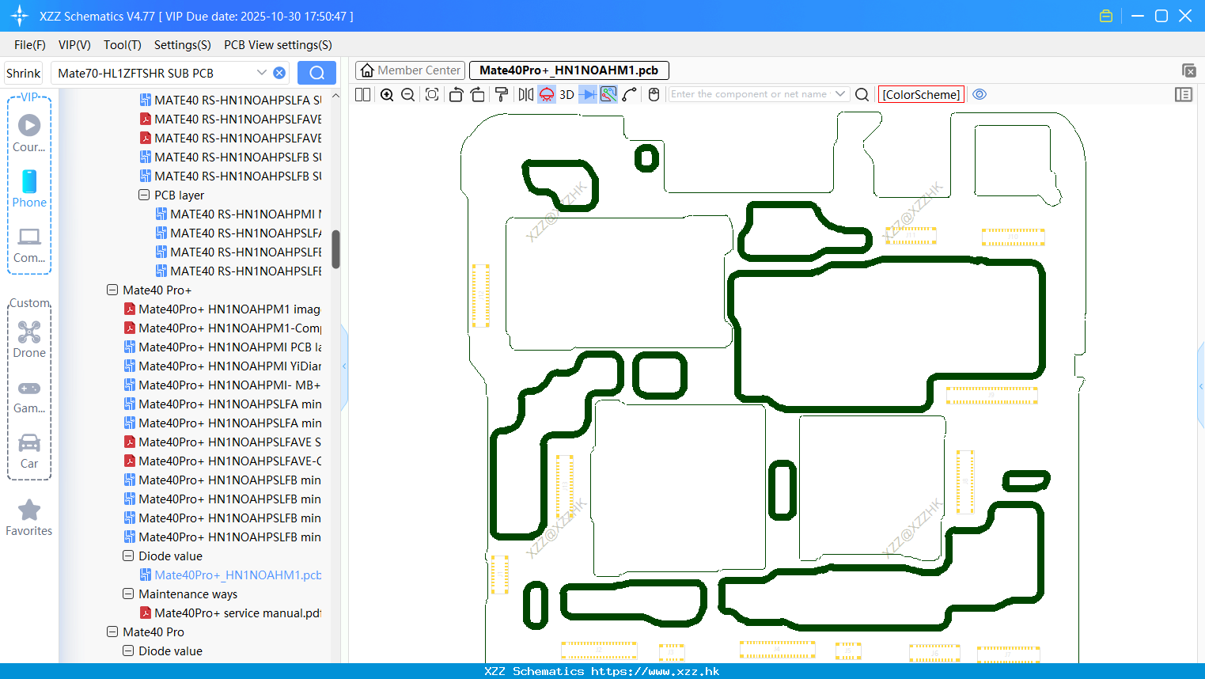Image resolution: width=1205 pixels, height=679 pixels.
Task: Open XZZ website link in status bar
Action: click(655, 671)
